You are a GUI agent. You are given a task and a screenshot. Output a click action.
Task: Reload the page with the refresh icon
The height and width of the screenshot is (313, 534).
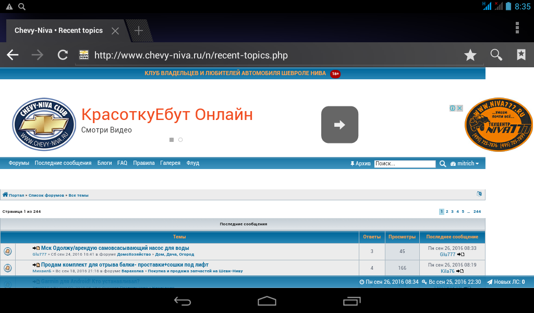click(x=63, y=55)
